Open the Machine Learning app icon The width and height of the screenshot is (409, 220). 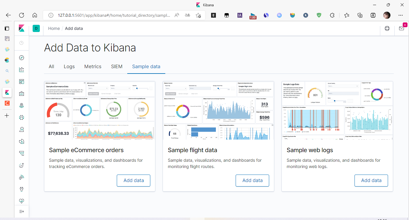pyautogui.click(x=22, y=117)
